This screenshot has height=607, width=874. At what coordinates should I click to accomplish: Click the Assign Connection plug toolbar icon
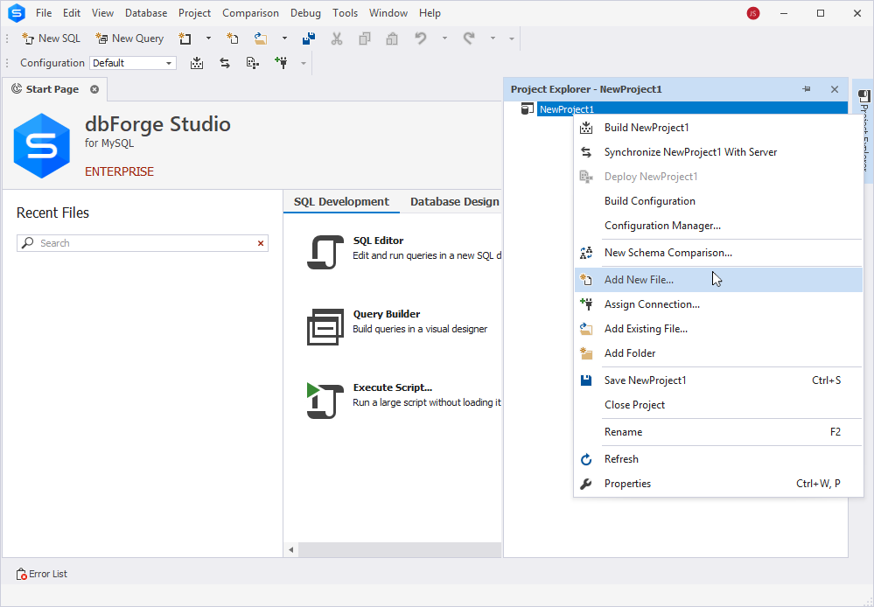[281, 63]
